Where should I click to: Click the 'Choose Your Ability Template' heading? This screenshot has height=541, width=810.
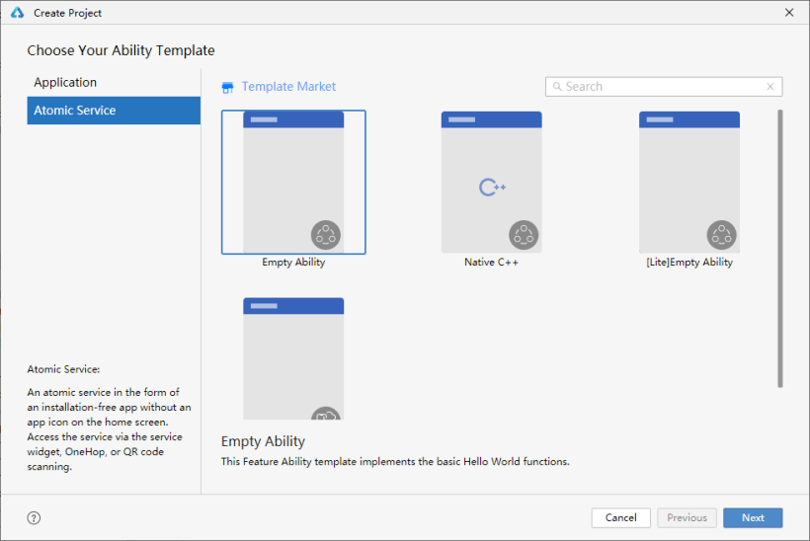(x=121, y=50)
